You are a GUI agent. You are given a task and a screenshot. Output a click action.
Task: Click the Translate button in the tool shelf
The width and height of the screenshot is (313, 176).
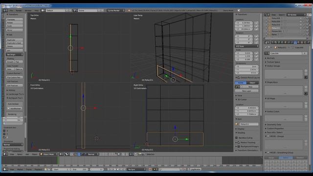15,20
